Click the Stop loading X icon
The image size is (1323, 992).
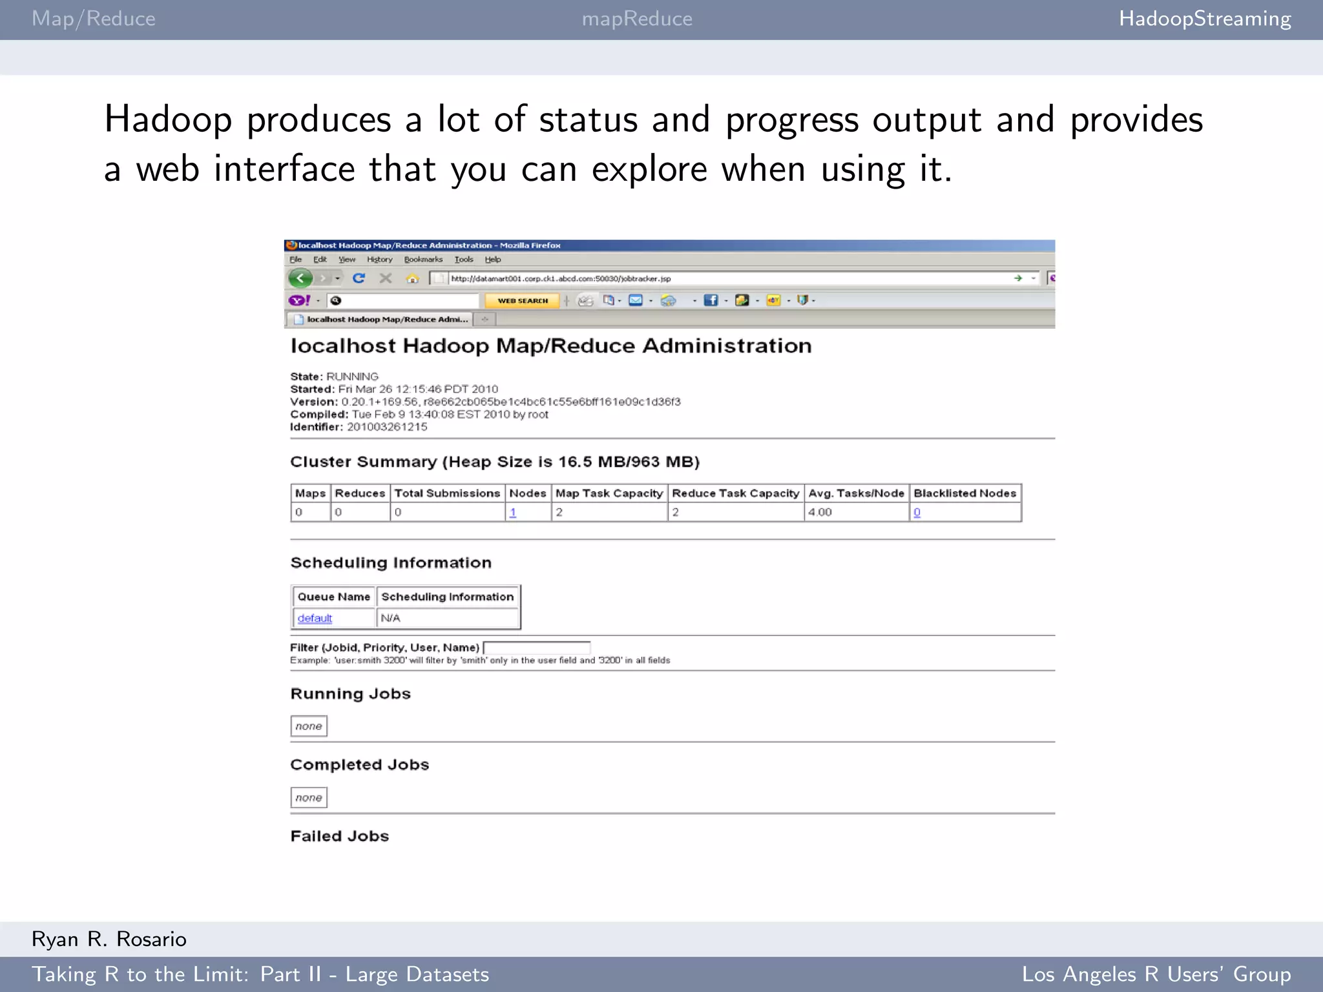386,278
